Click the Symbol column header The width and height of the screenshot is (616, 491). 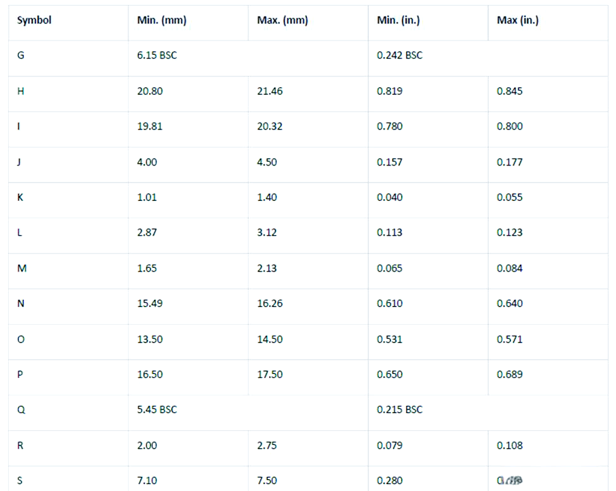(x=34, y=20)
